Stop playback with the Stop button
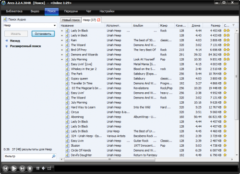Viewport: 240px width, 174px height. pos(30,168)
